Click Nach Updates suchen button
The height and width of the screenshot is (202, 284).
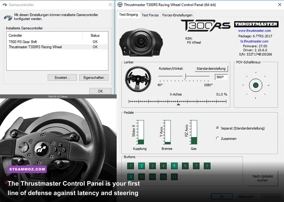pyautogui.click(x=263, y=178)
